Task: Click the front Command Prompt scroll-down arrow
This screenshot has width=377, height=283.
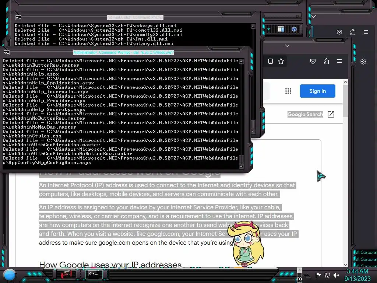Action: click(x=241, y=166)
